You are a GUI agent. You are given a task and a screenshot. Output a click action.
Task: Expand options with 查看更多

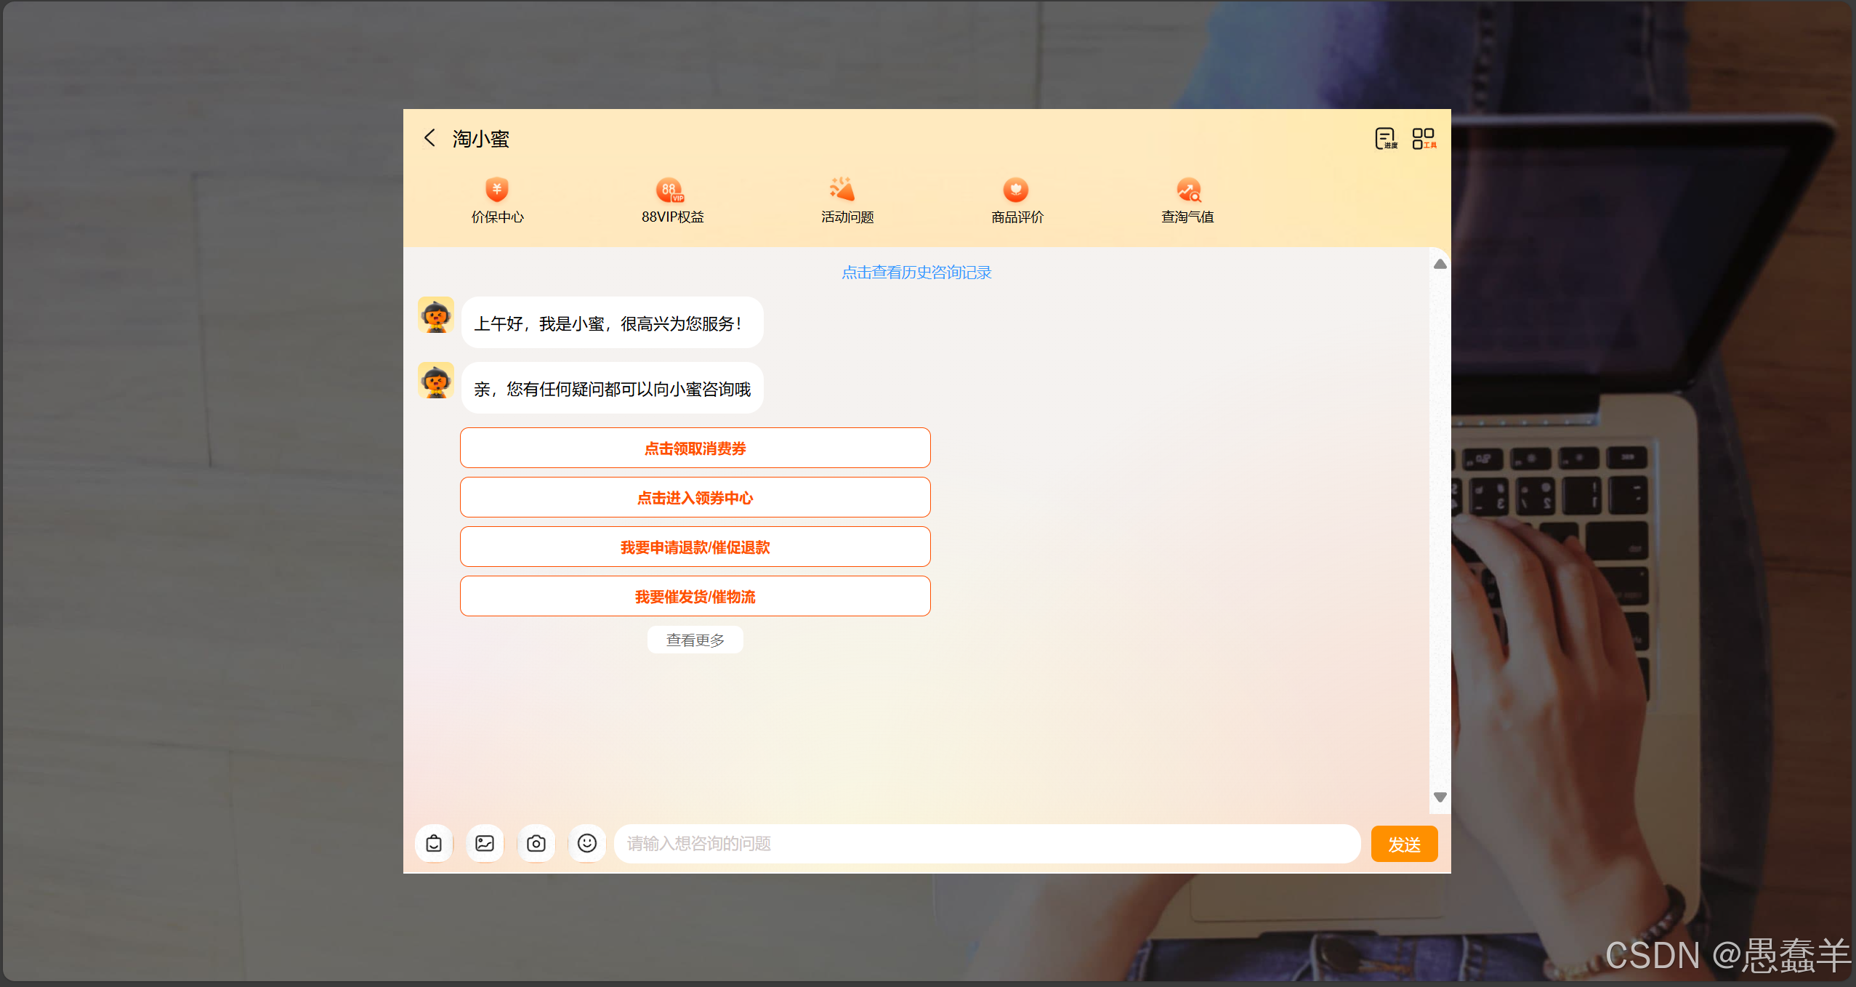click(x=695, y=640)
